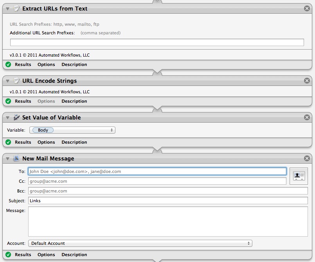Click green checkmark on New Mail Message action
The image size is (315, 262).
[8, 255]
